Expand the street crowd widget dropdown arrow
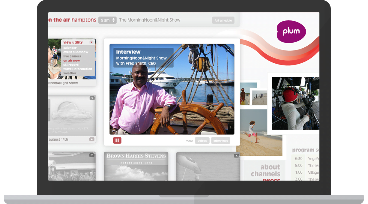 (92, 155)
